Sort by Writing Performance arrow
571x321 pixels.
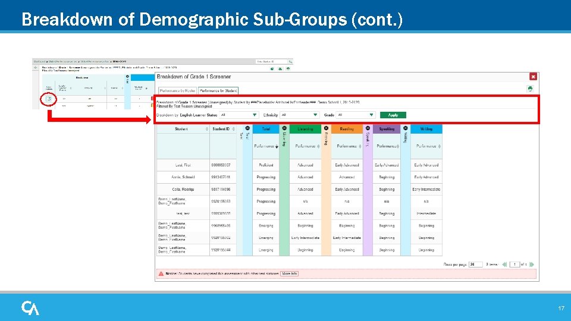440,146
